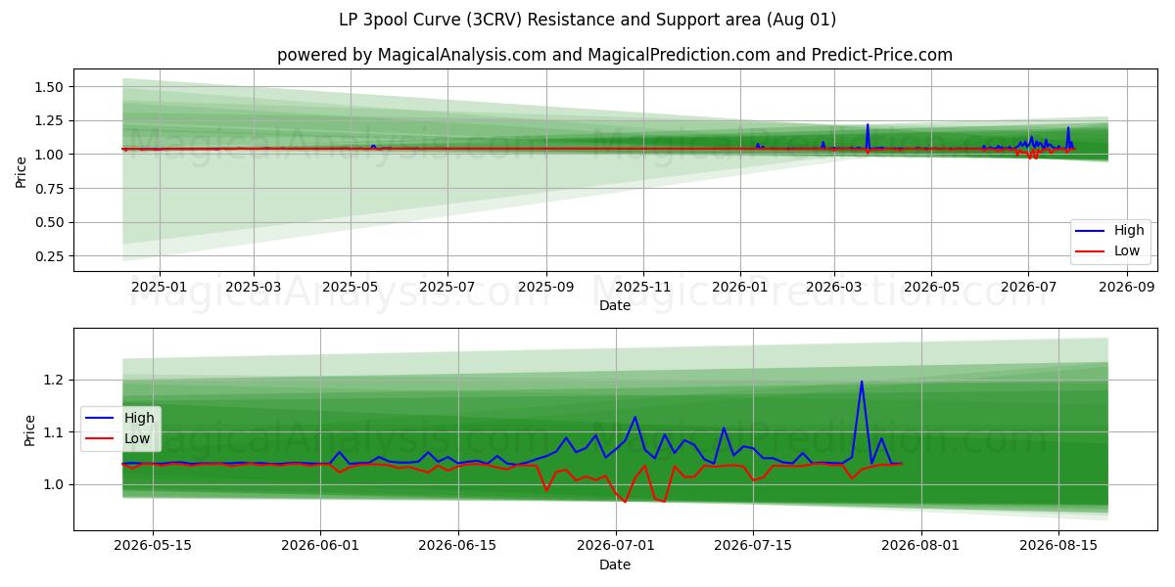Click the 1.25 price tick on the top chart

[x=51, y=120]
